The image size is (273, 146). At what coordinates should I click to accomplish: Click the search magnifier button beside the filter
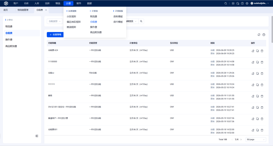141,21
